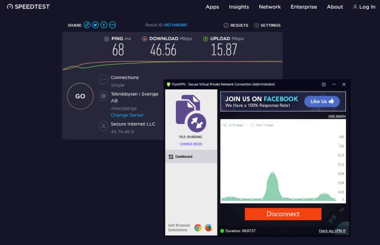380x245 pixels.
Task: Click the Results checkmark icon
Action: [226, 25]
